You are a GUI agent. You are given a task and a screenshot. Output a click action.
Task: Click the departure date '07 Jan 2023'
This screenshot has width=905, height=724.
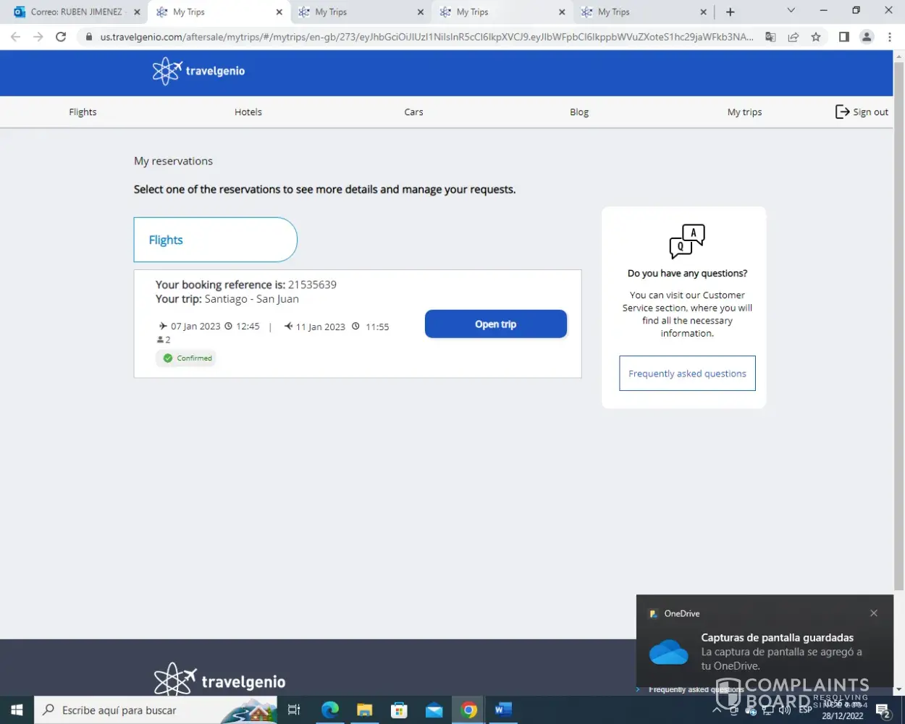pos(195,327)
